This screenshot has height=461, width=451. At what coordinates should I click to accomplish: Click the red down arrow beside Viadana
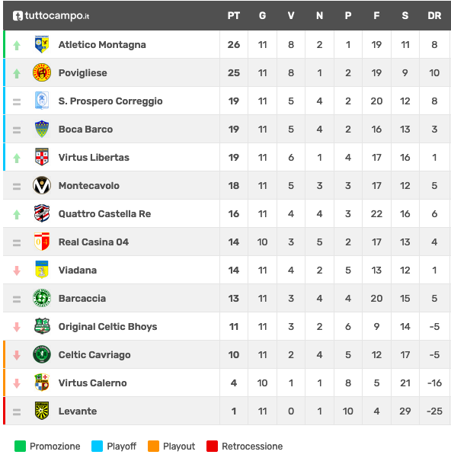coord(17,271)
